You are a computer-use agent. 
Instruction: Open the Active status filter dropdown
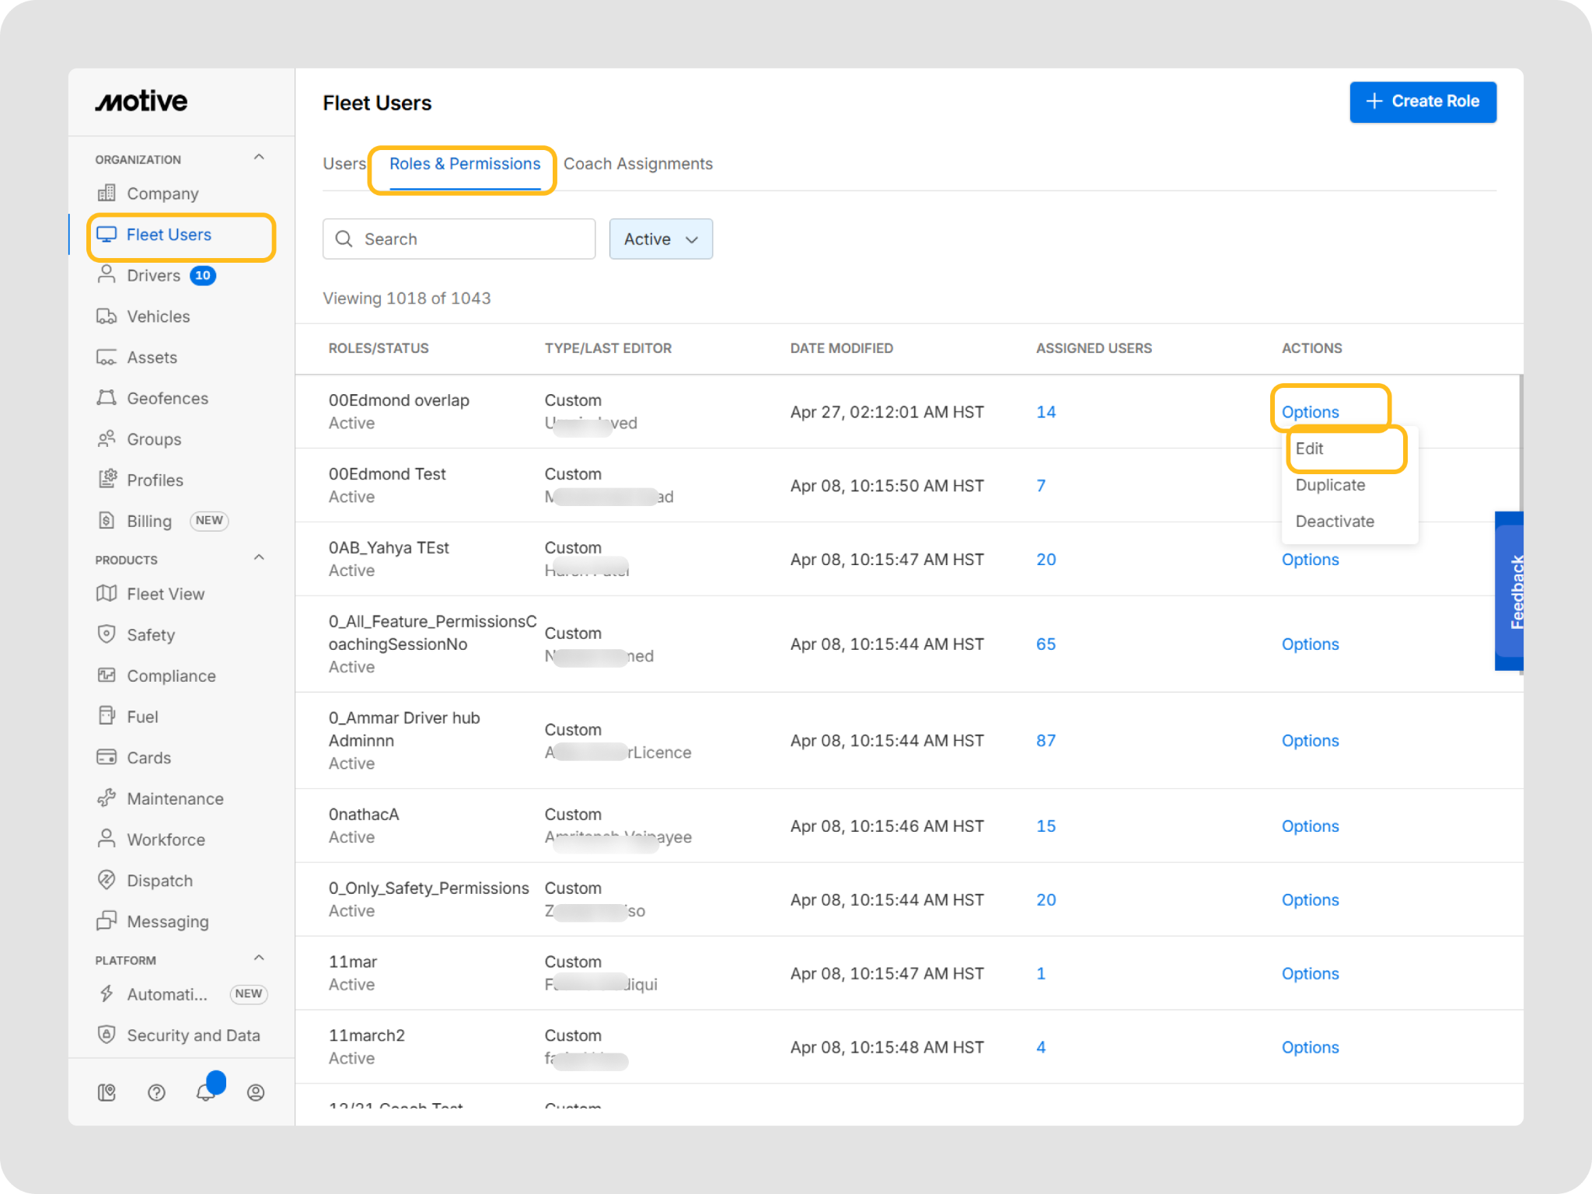point(661,239)
